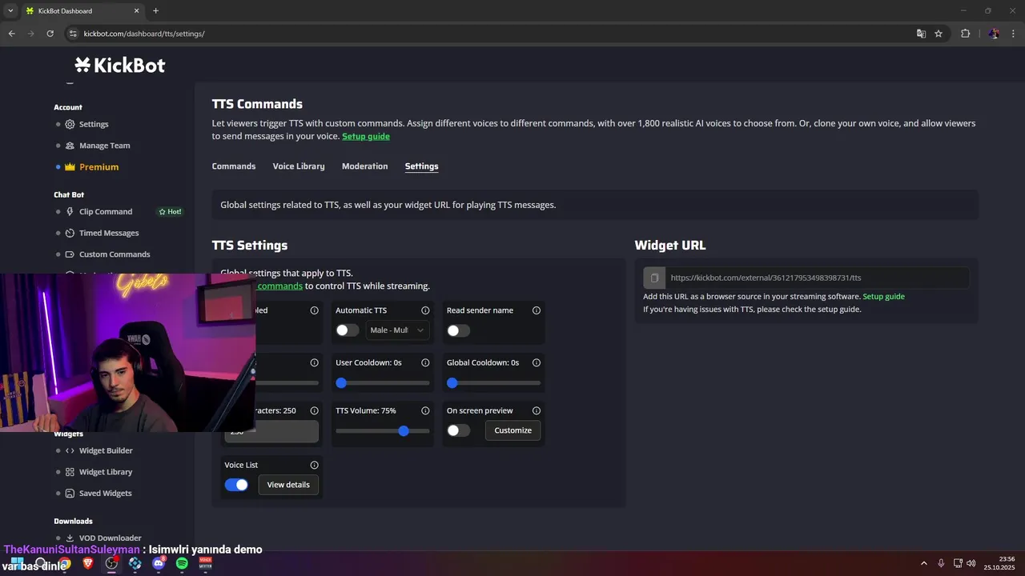Adjust the Global Cooldown slider
Viewport: 1025px width, 576px height.
point(494,383)
